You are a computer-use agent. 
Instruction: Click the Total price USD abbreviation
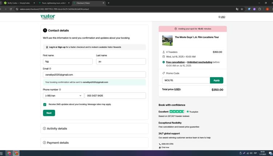[177, 89]
